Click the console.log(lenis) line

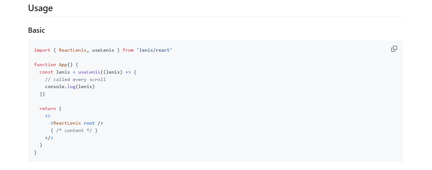(x=70, y=87)
